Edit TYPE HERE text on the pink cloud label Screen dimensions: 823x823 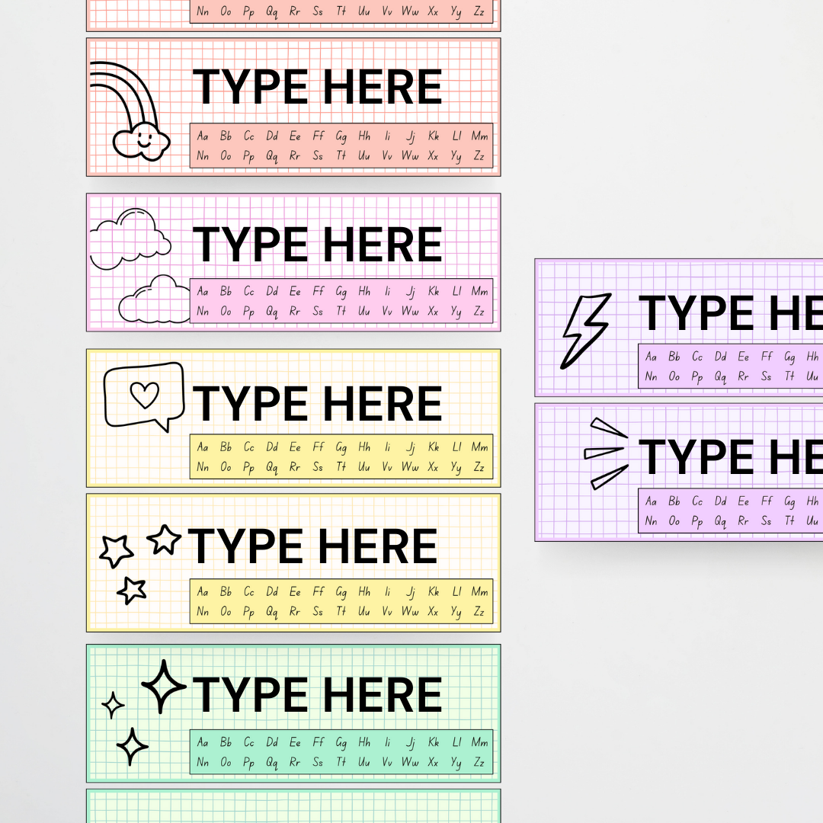[317, 244]
